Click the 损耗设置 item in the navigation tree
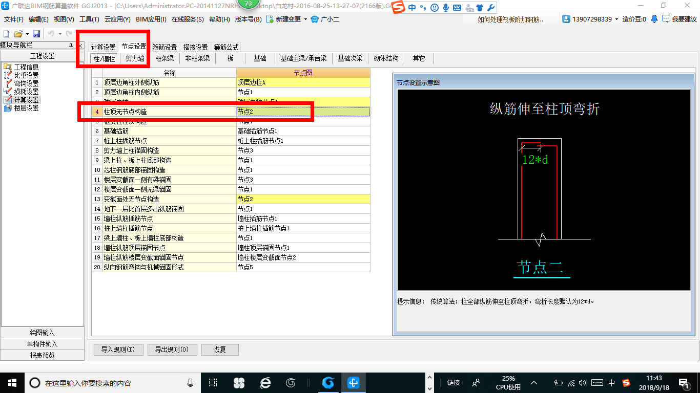700x393 pixels. (x=26, y=92)
